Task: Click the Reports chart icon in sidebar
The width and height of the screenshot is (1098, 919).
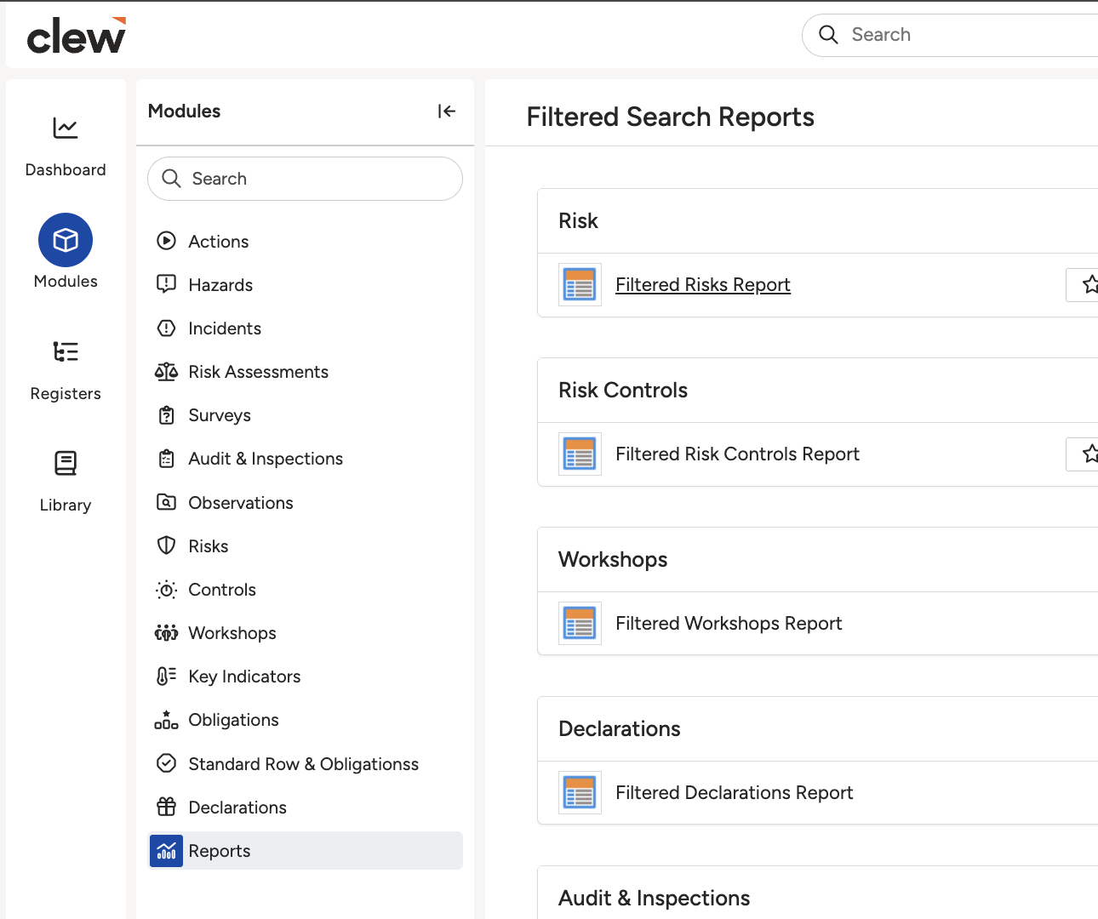Action: tap(167, 851)
